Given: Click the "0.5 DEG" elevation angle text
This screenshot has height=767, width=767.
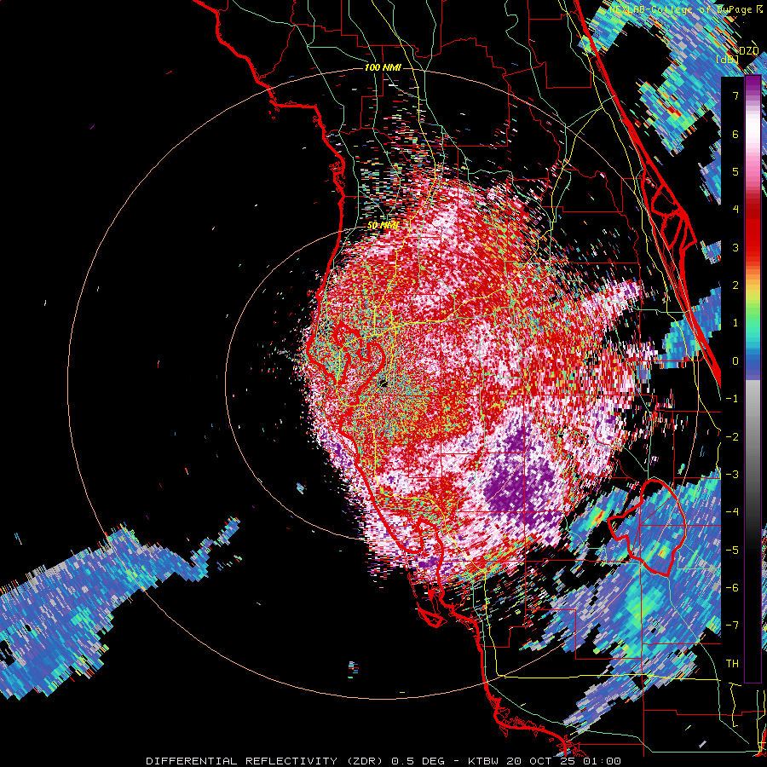Looking at the screenshot, I should (418, 761).
